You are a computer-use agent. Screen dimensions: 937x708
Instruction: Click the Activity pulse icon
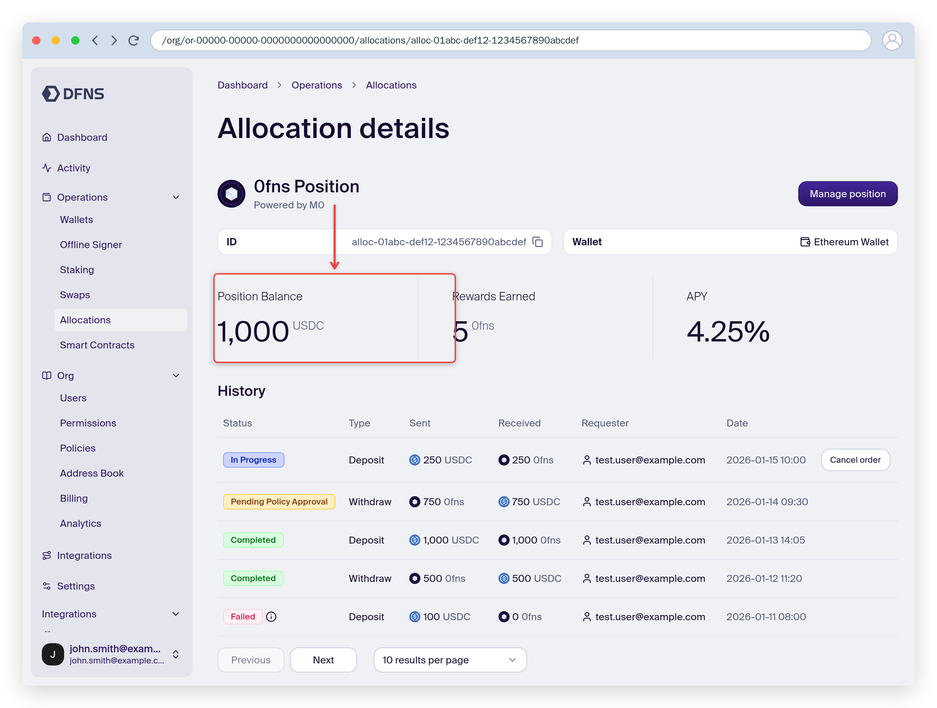(47, 168)
